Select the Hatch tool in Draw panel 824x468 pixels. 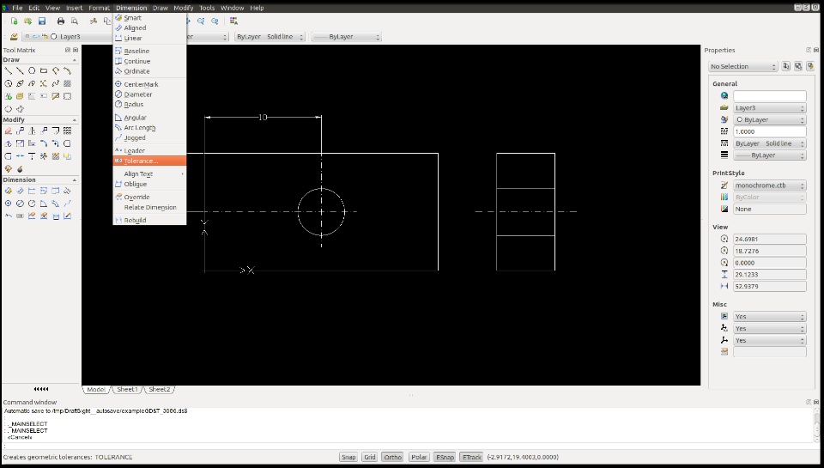(67, 83)
